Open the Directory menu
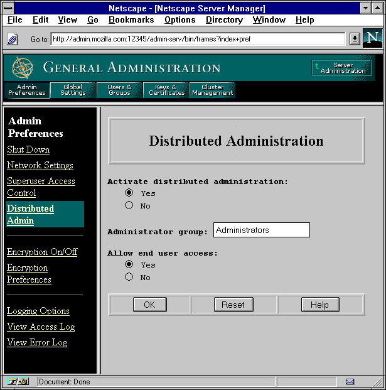The width and height of the screenshot is (386, 390). (x=224, y=20)
